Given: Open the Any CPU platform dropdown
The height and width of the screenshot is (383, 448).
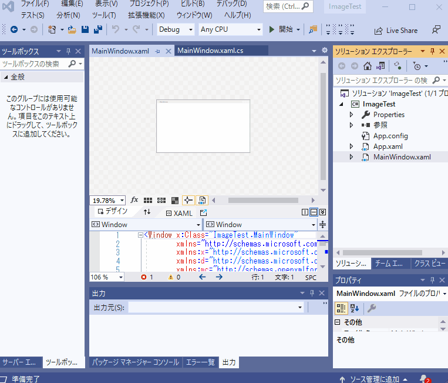Looking at the screenshot, I should pos(230,29).
